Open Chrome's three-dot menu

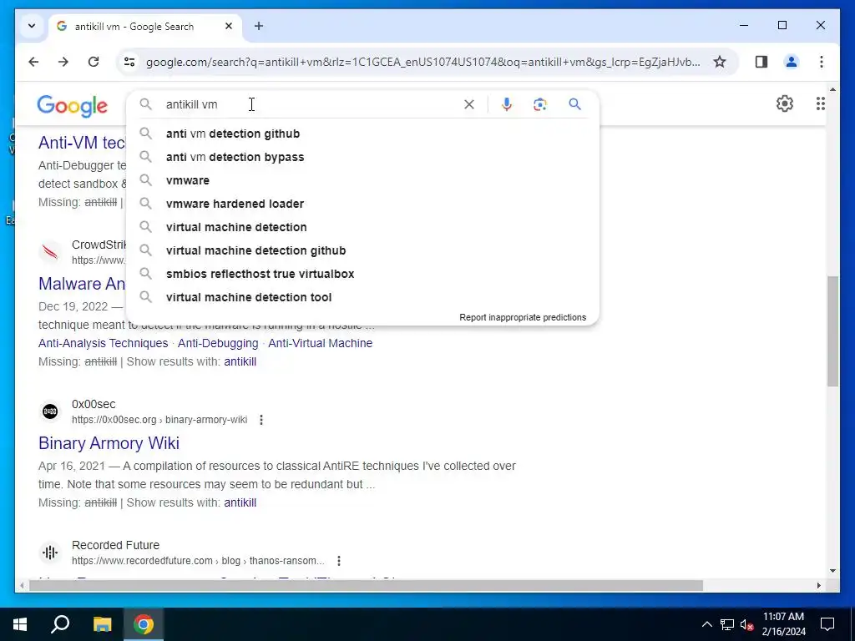(x=822, y=62)
